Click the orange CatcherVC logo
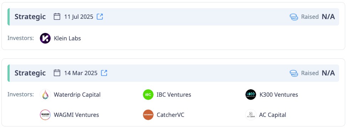 pyautogui.click(x=148, y=115)
